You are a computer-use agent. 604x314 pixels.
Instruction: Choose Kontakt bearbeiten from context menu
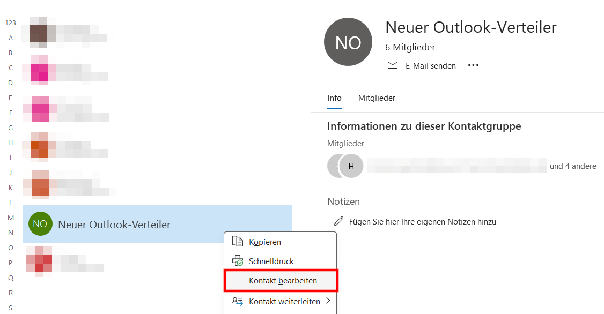tap(281, 281)
